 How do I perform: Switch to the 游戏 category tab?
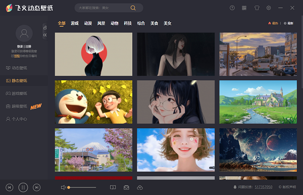coord(75,23)
